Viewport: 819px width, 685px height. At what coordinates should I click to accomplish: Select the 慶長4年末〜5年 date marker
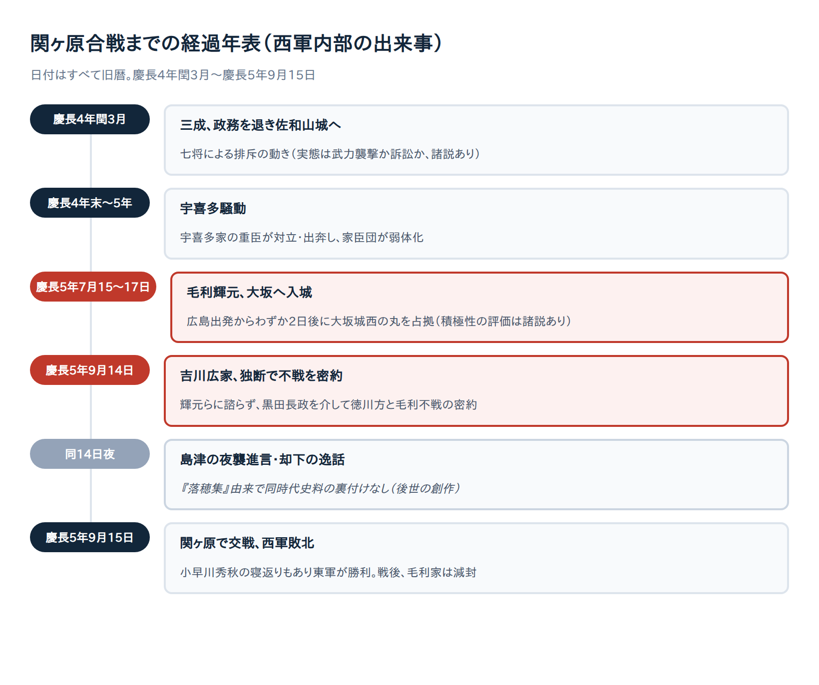tap(90, 203)
